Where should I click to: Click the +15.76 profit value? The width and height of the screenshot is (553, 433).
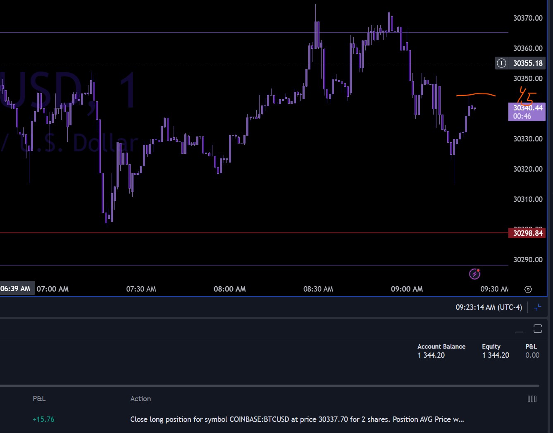click(43, 419)
